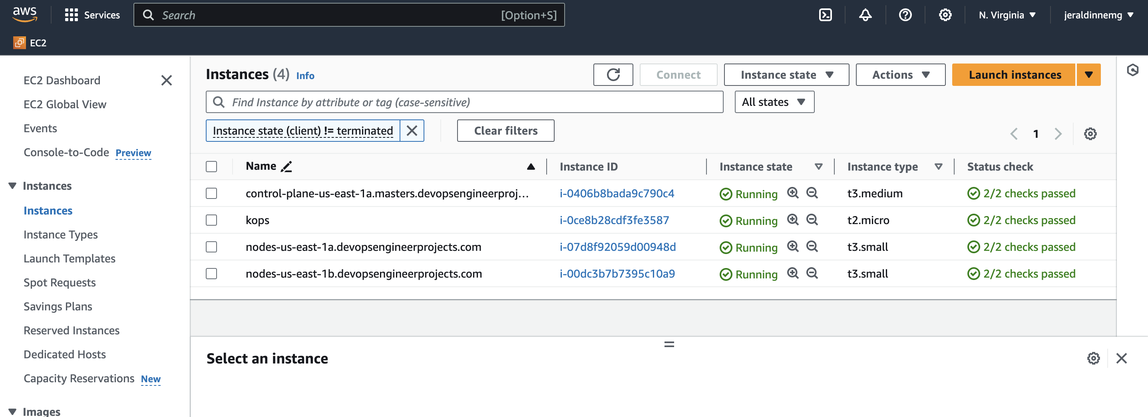Open EC2 Global View
The height and width of the screenshot is (417, 1148).
click(65, 104)
